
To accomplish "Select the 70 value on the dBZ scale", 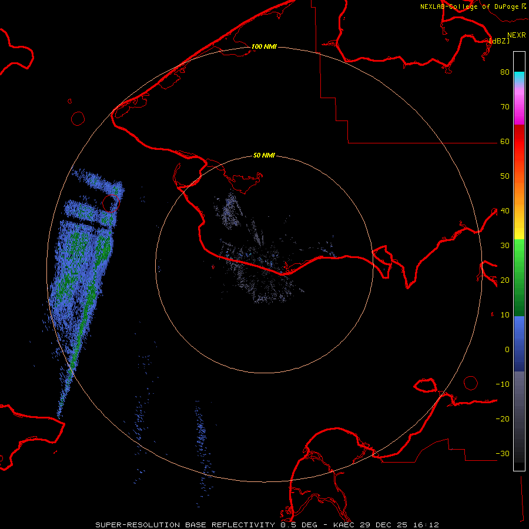I will point(505,107).
